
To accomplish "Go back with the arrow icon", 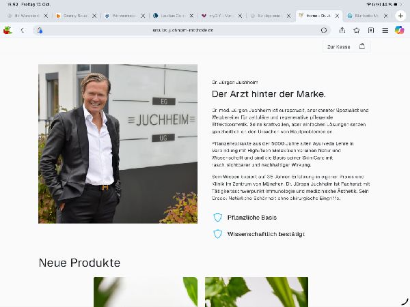I will click(23, 30).
